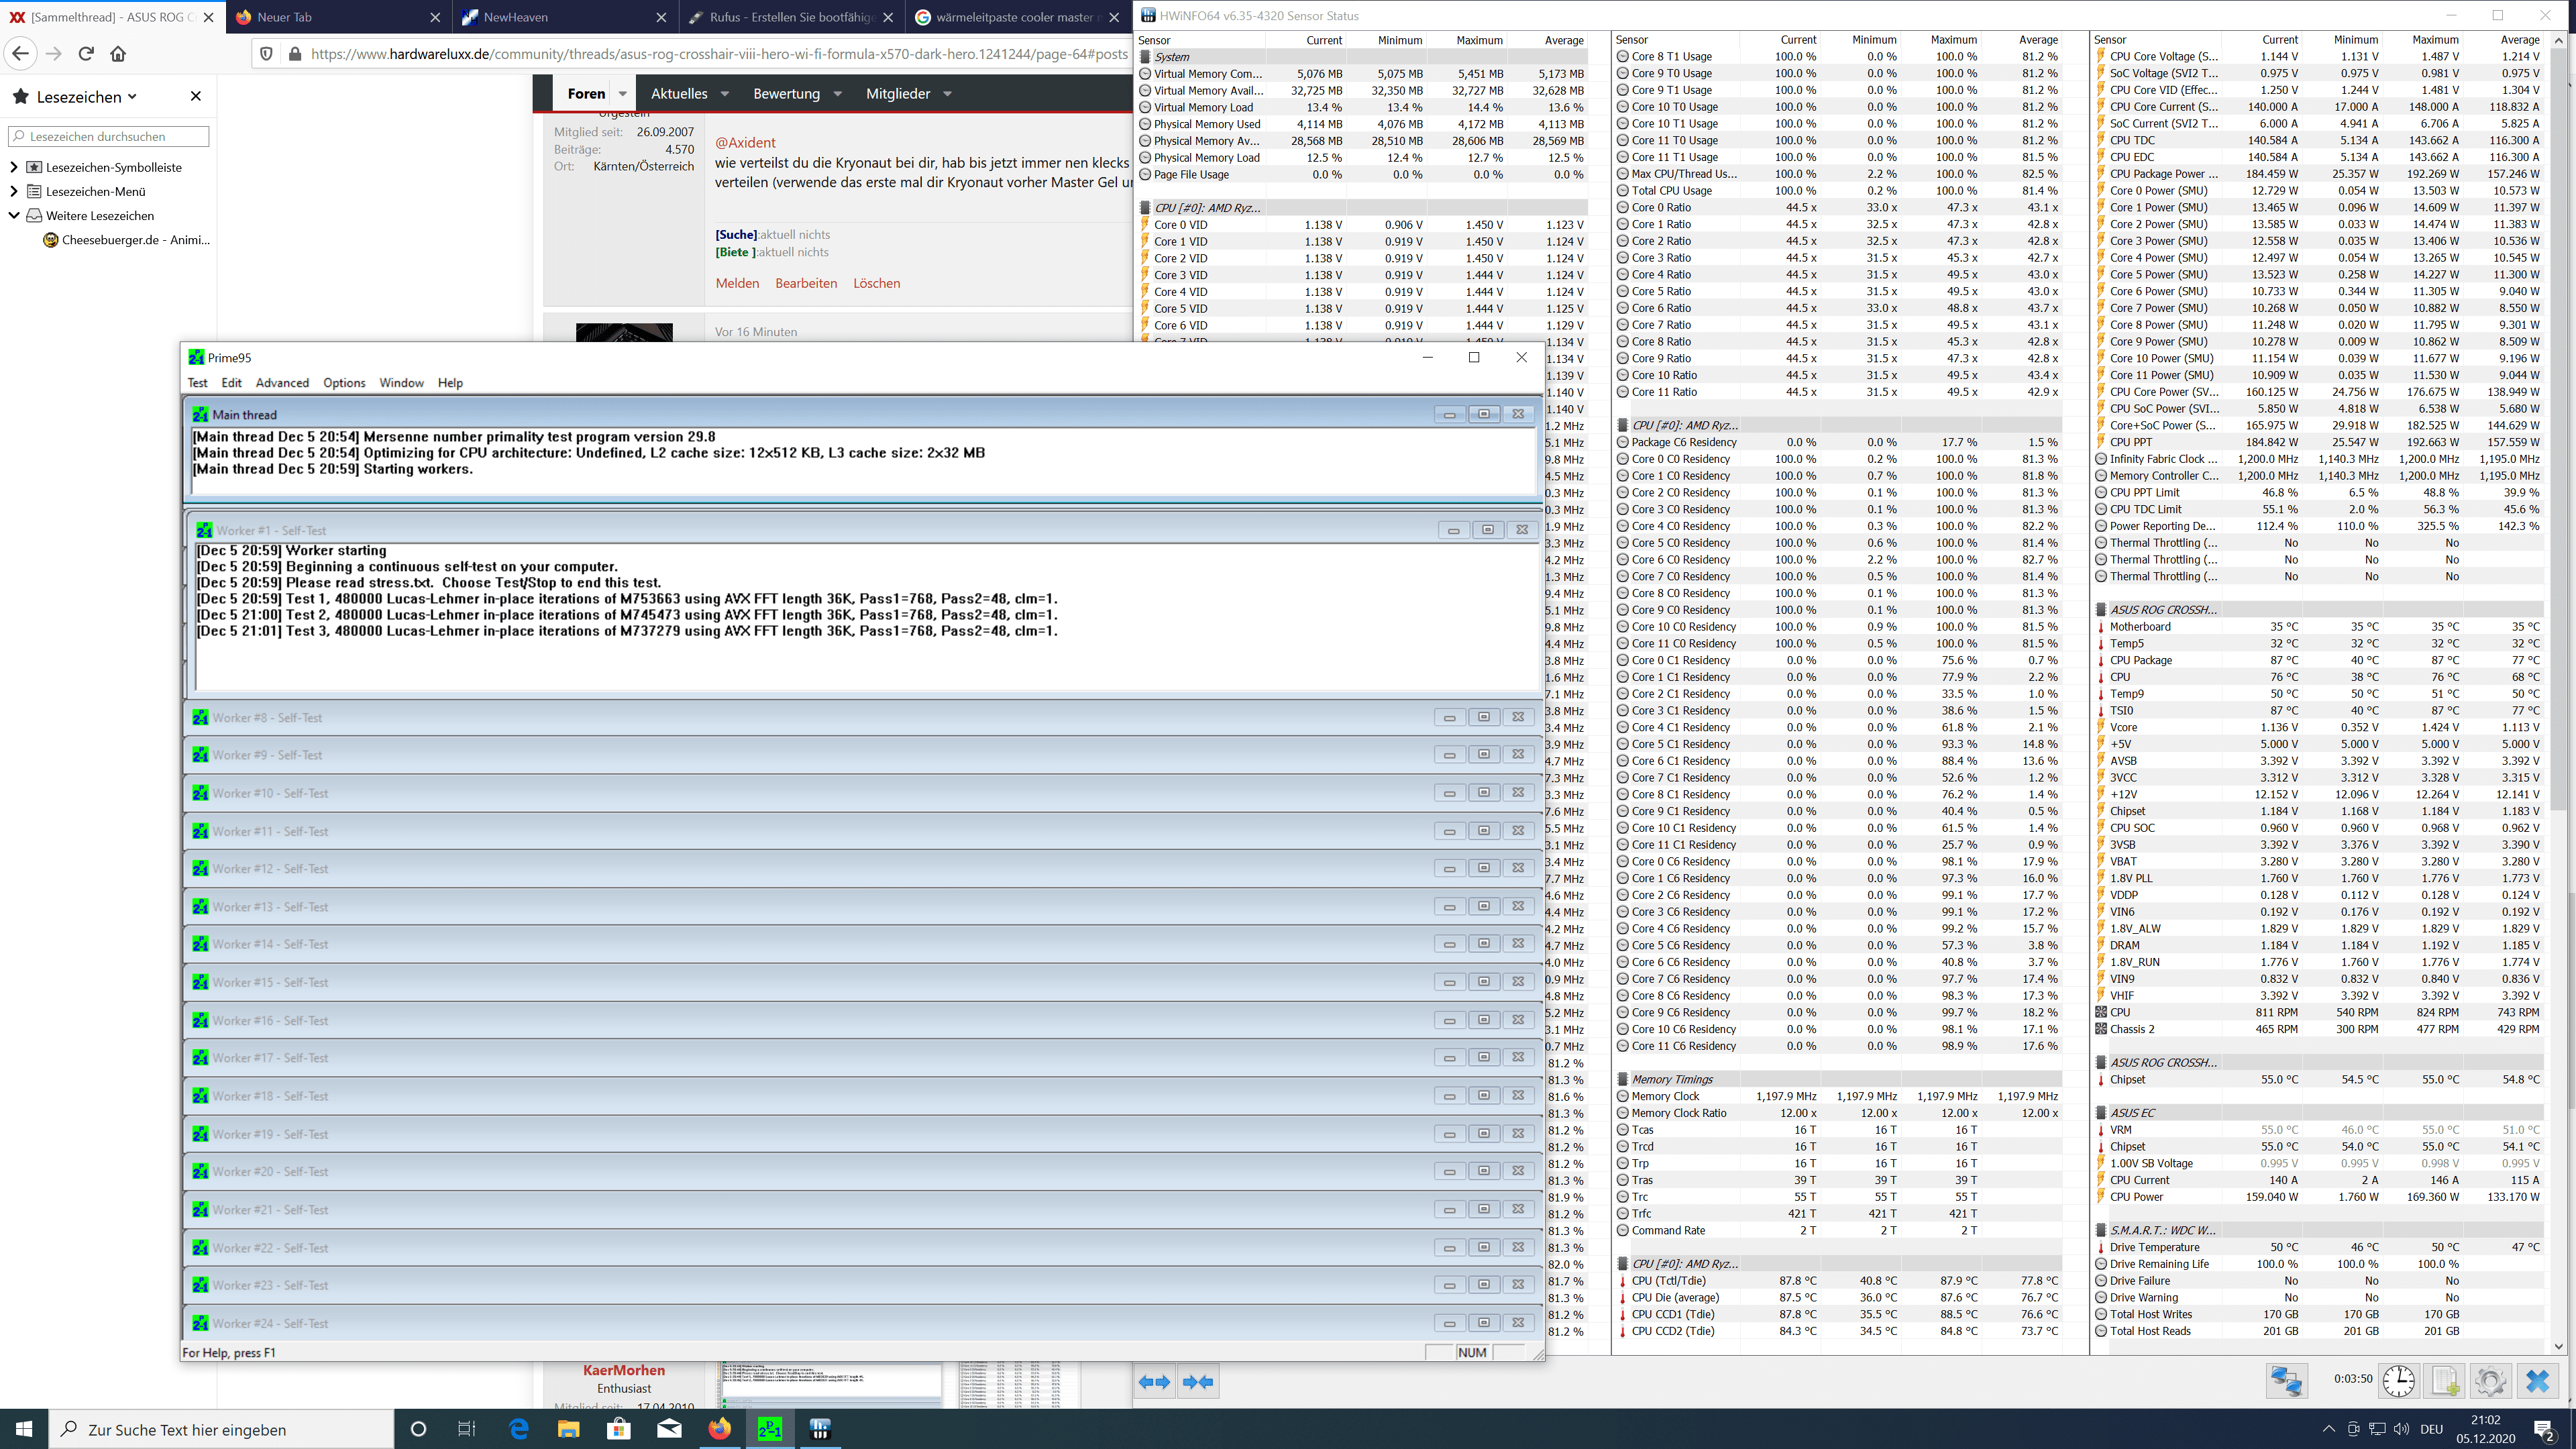Open the Prime95 Test menu

click(x=197, y=383)
